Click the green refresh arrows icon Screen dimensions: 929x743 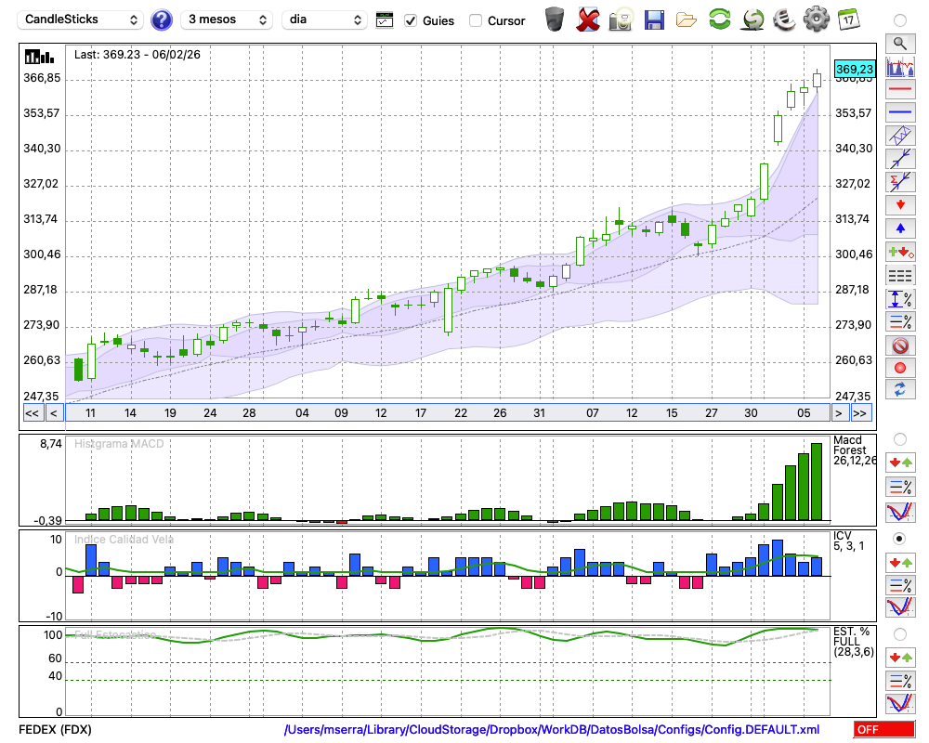(x=719, y=20)
